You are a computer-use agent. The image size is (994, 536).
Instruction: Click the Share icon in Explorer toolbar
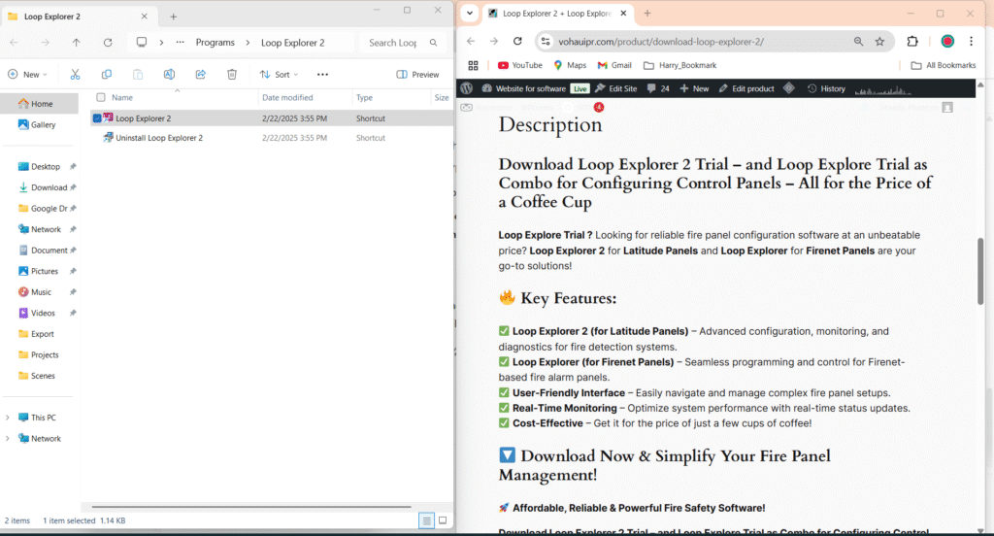200,74
